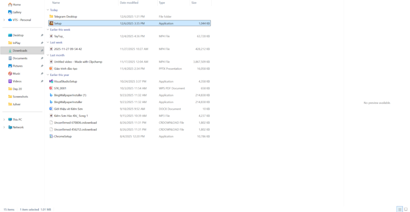
Task: Expand the VTS - Personal tree node
Action: (x=4, y=20)
